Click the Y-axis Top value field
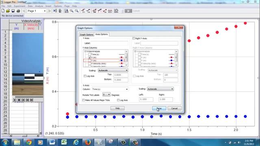The height and width of the screenshot is (146, 260). (121, 75)
